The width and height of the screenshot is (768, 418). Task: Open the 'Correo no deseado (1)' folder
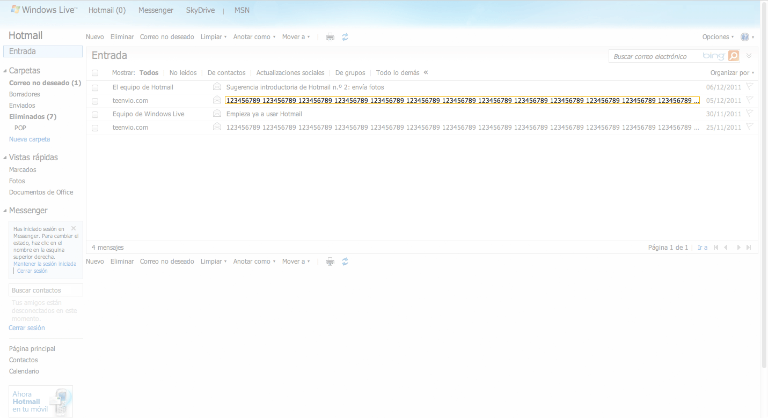[45, 83]
